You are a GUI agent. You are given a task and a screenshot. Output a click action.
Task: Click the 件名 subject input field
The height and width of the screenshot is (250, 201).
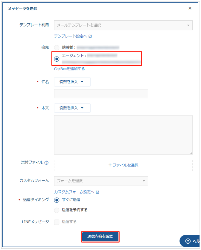point(101,94)
